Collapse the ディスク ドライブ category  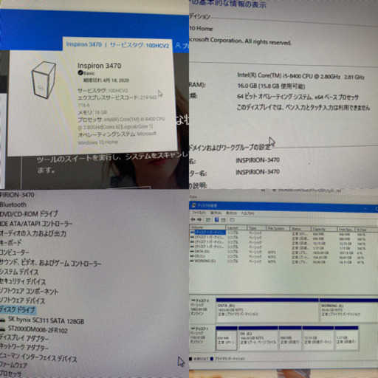[18, 309]
